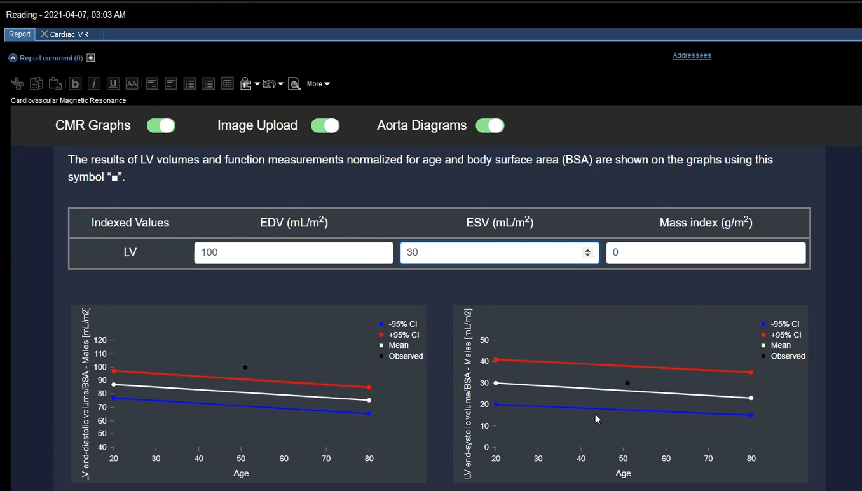Open the Addressees link

(692, 55)
